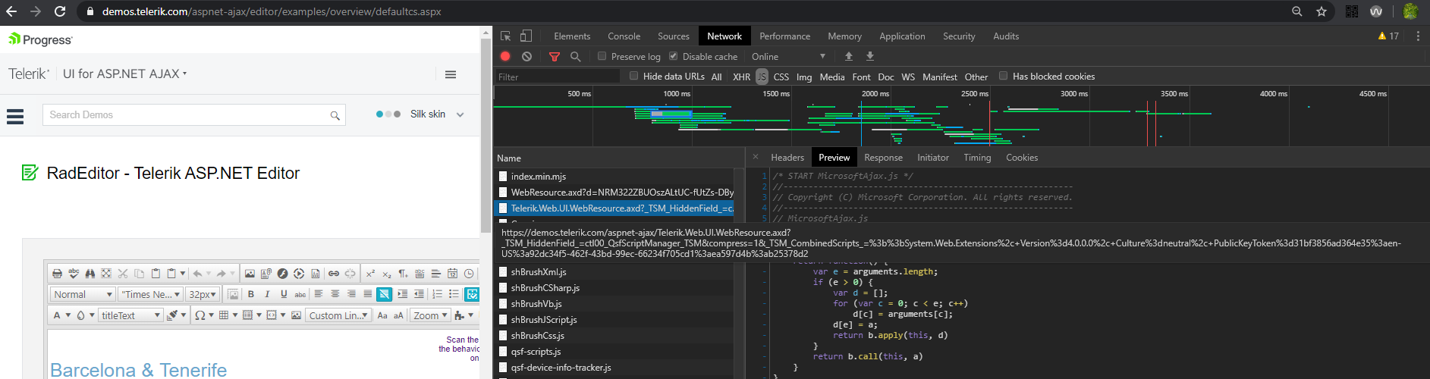Apply Bold formatting in the editor

point(251,294)
